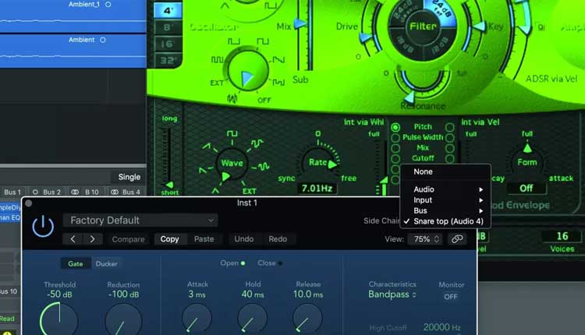The image size is (585, 335).
Task: Click the Reduction knob
Action: pyautogui.click(x=123, y=320)
